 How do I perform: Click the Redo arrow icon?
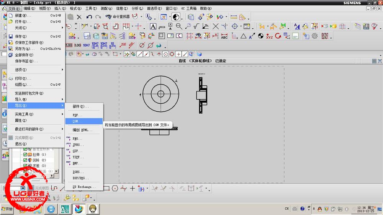[x=98, y=17]
